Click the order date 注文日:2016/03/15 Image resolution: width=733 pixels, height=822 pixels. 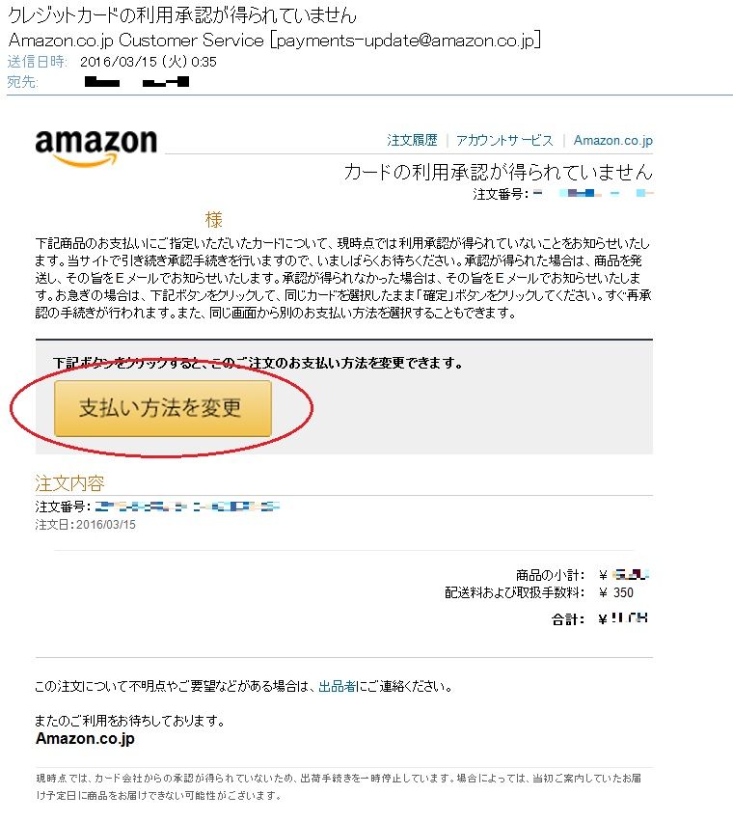[x=86, y=524]
